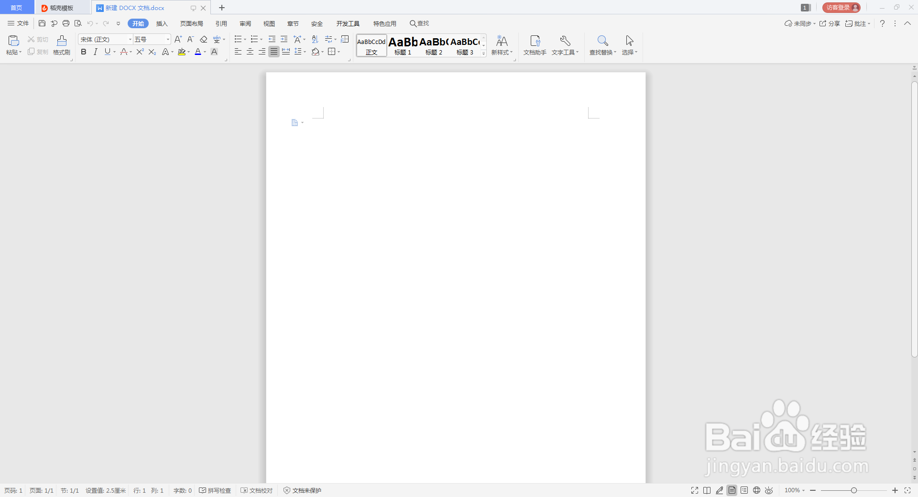The width and height of the screenshot is (918, 497).
Task: Click the Select (选择) cursor tool
Action: pyautogui.click(x=630, y=45)
